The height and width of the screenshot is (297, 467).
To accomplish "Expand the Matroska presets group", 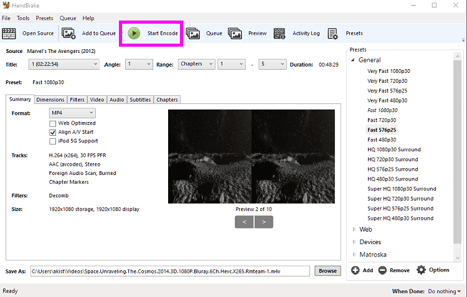I will [x=354, y=255].
